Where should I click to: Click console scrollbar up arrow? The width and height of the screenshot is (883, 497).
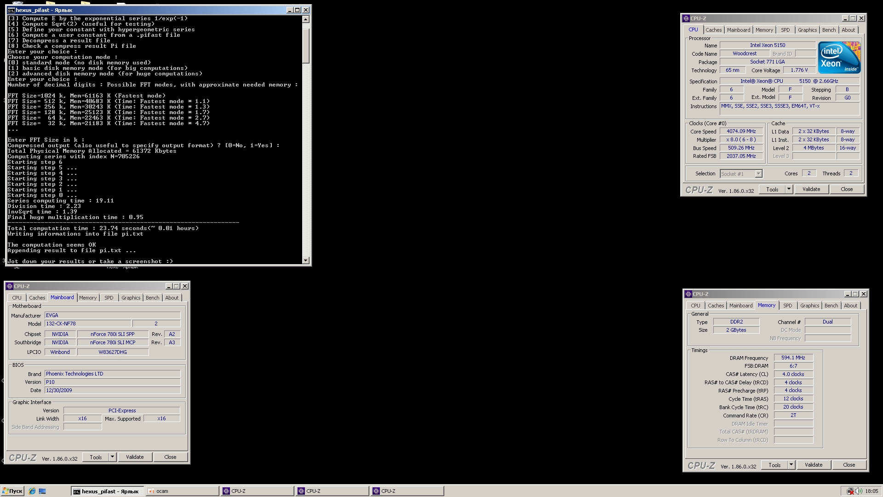point(306,19)
